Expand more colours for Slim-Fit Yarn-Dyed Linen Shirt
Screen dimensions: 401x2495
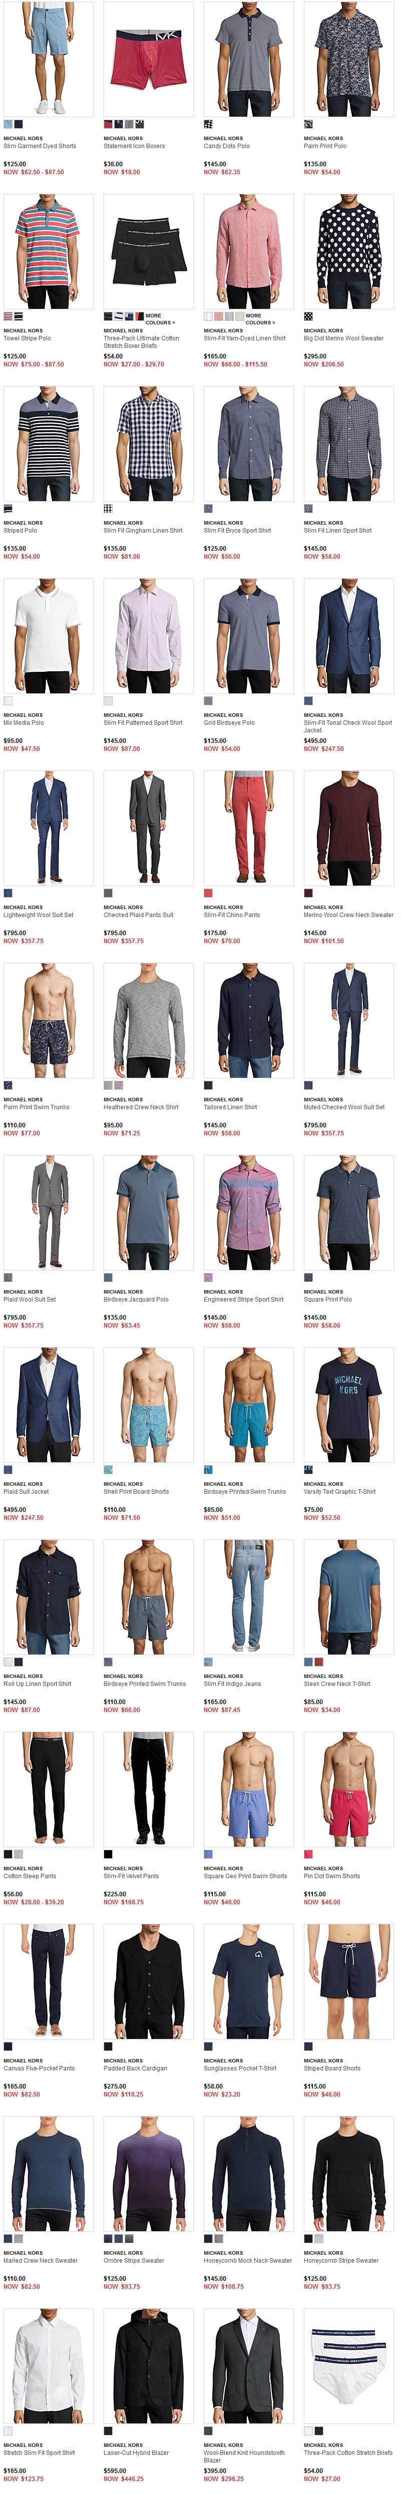(260, 319)
